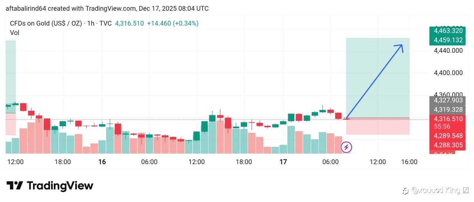
Task: Click the red stop-loss zone
Action: pyautogui.click(x=378, y=126)
